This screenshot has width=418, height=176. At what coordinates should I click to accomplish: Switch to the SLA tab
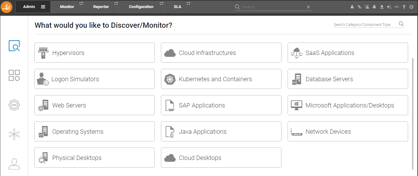(178, 7)
